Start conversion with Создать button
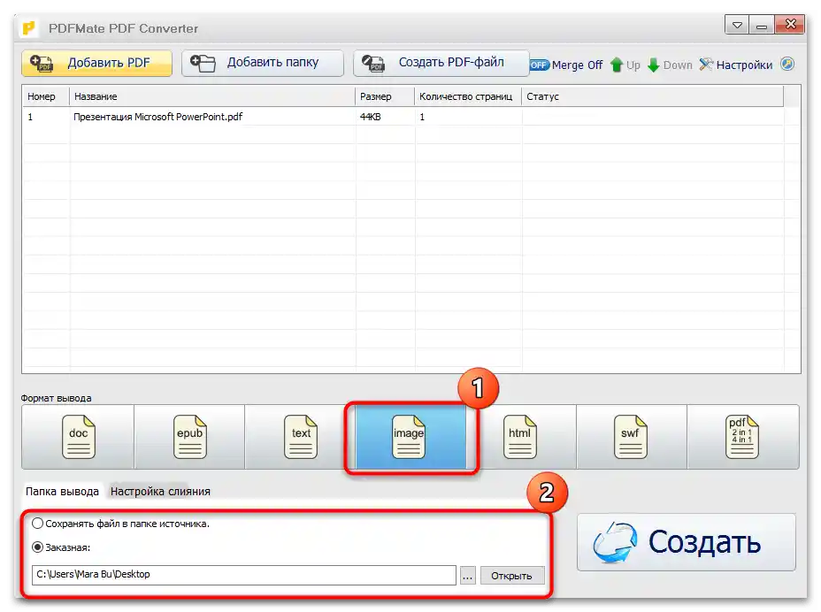Screen dimensions: 821x612 pyautogui.click(x=686, y=542)
